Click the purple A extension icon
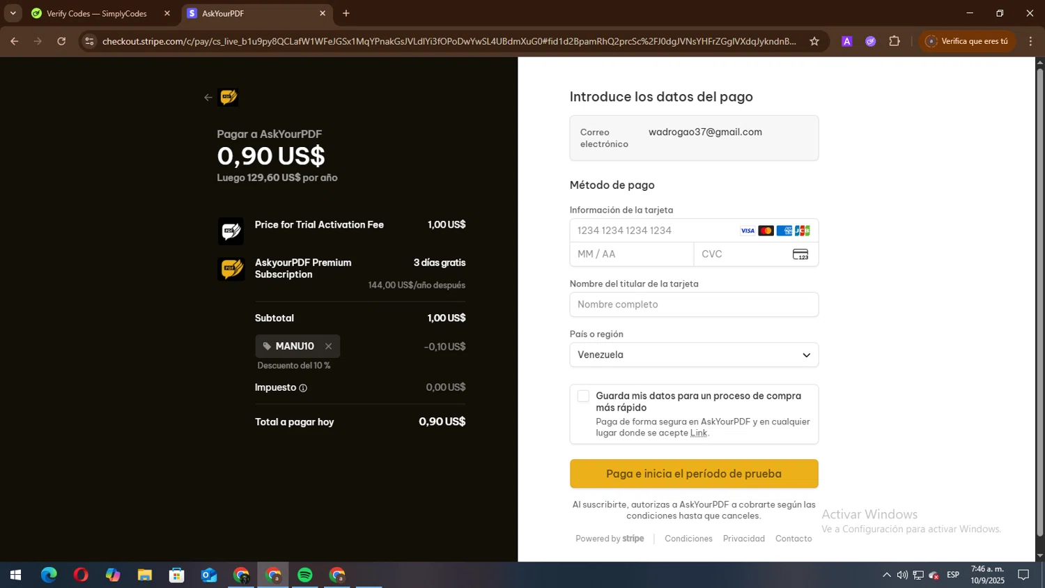Viewport: 1045px width, 588px height. [847, 41]
